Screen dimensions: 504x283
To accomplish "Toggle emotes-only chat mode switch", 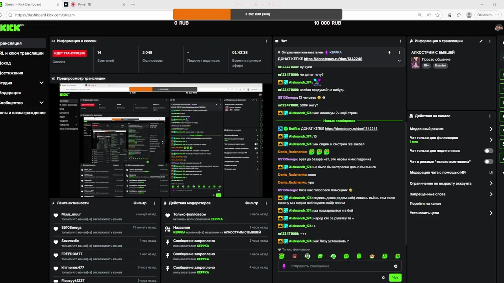I will [x=489, y=162].
